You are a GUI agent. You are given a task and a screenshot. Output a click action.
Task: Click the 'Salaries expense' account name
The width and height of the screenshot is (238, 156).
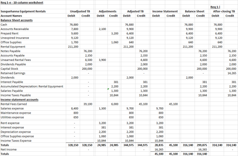12,108
